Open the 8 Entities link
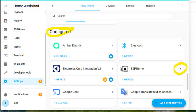The image size is (196, 112). [x=61, y=56]
